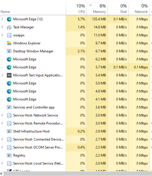Expand the wsappx process group
Image resolution: width=152 pixels, height=176 pixels.
(2, 35)
